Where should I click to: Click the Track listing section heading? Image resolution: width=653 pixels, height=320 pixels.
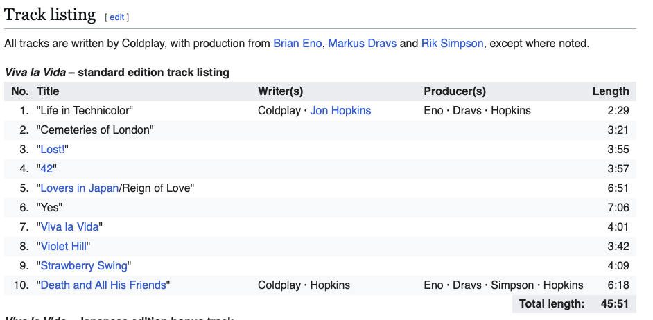coord(50,15)
